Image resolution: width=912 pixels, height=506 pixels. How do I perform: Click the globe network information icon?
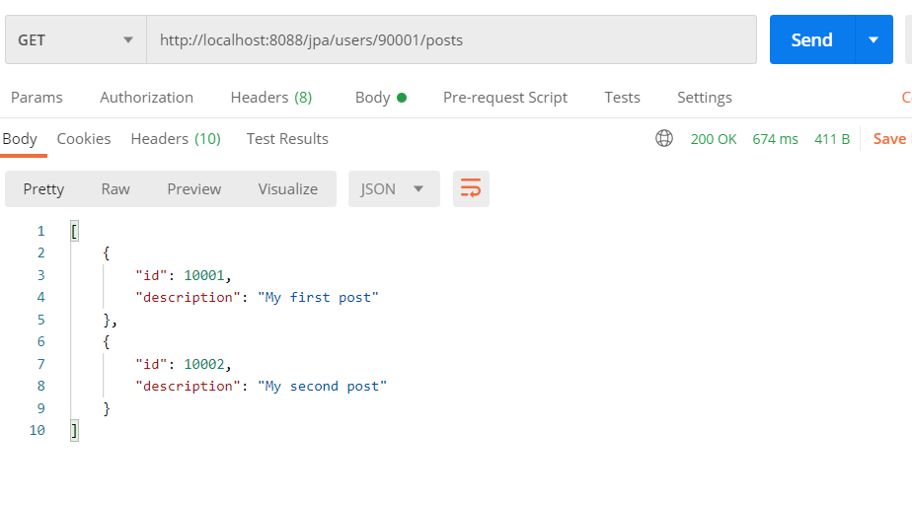tap(664, 138)
